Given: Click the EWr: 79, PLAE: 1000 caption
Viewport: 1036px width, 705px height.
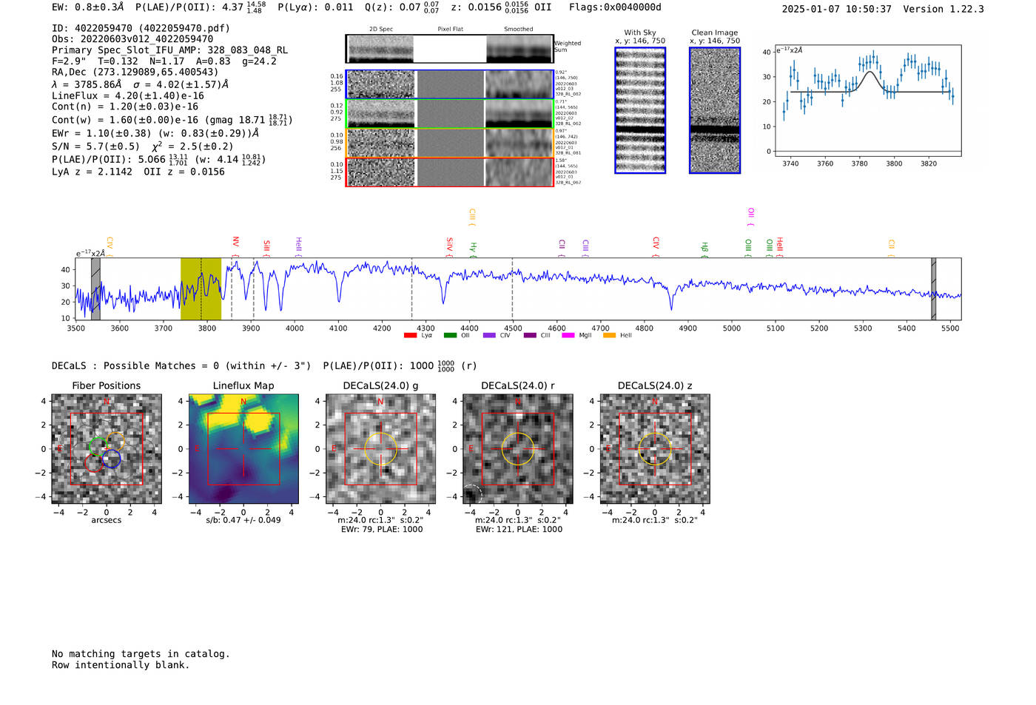Looking at the screenshot, I should (x=381, y=529).
